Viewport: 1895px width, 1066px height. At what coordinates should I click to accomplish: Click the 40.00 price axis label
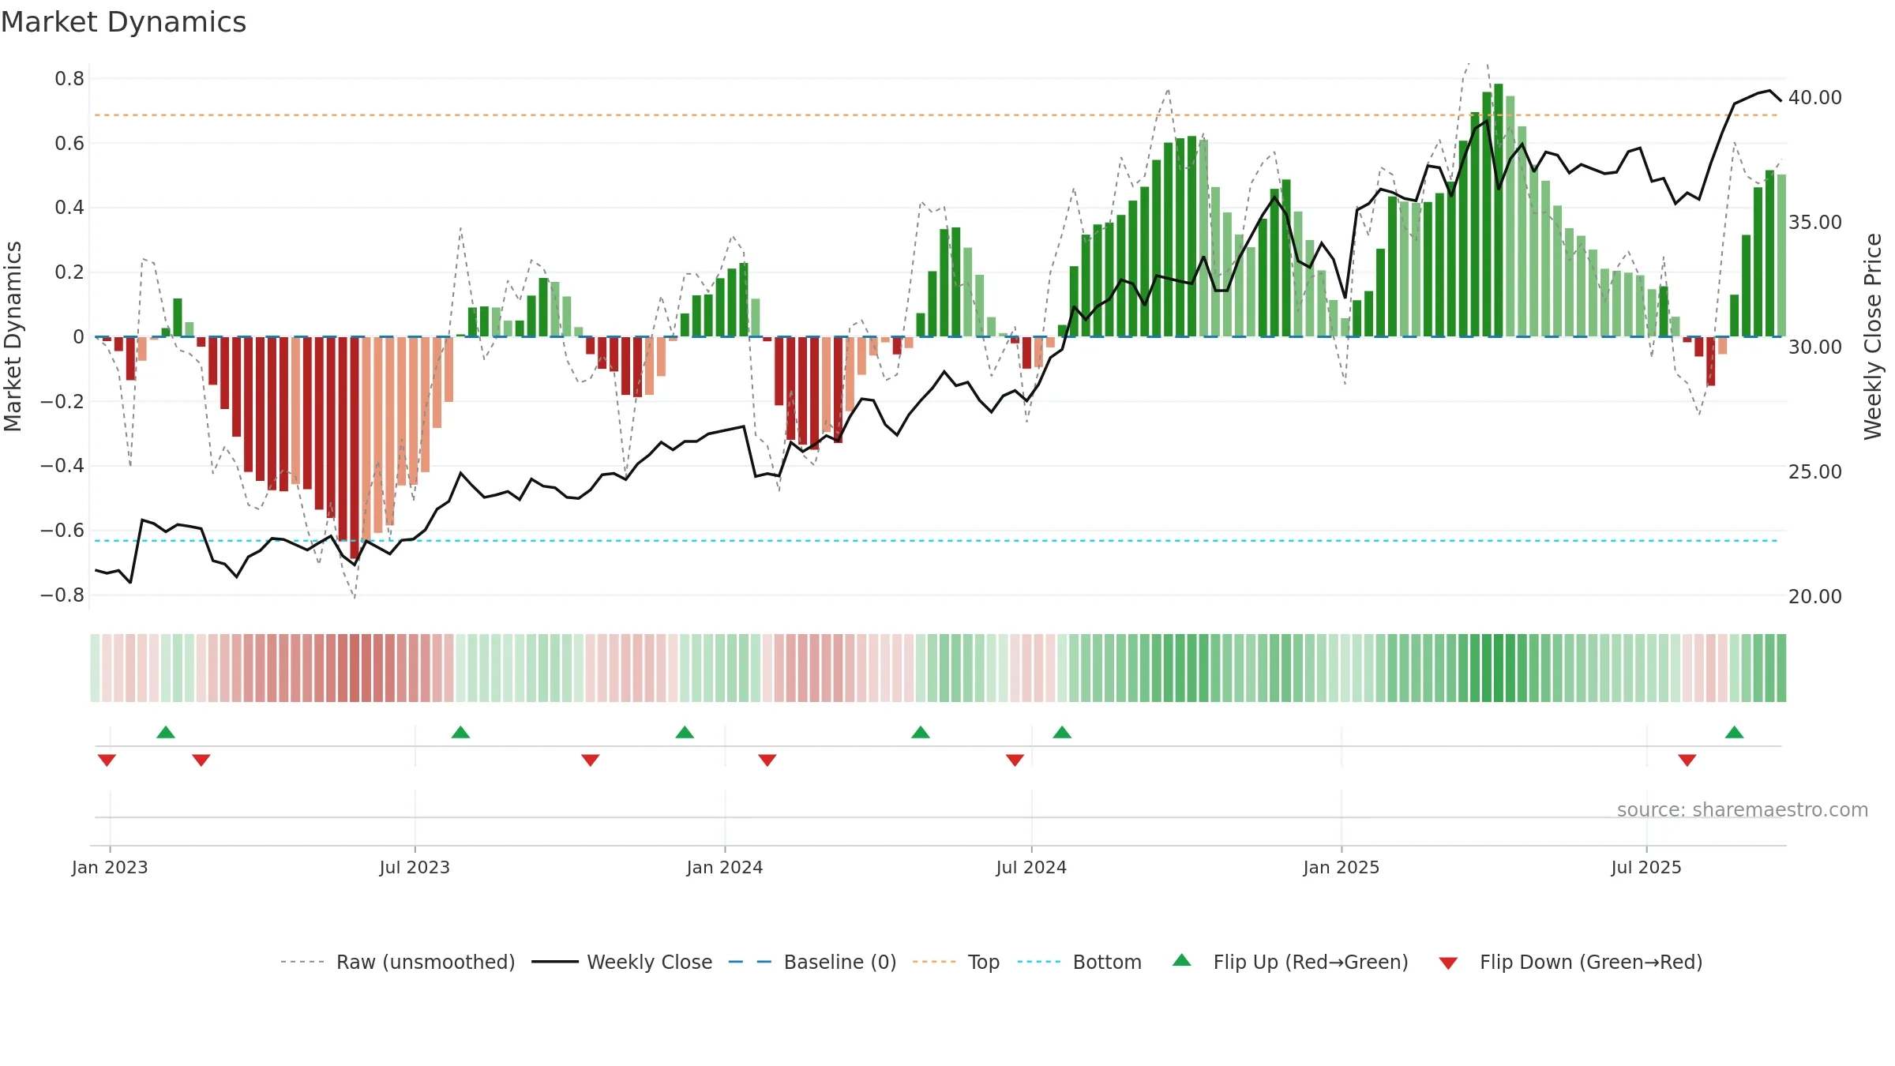coord(1814,97)
